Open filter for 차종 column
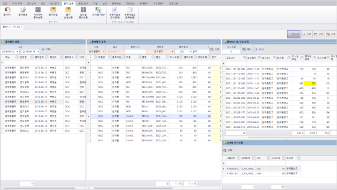Image resolution: width=337 pixels, height=190 pixels. [139, 57]
